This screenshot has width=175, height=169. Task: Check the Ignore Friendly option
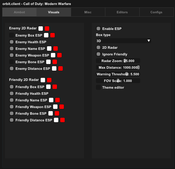pyautogui.click(x=98, y=54)
